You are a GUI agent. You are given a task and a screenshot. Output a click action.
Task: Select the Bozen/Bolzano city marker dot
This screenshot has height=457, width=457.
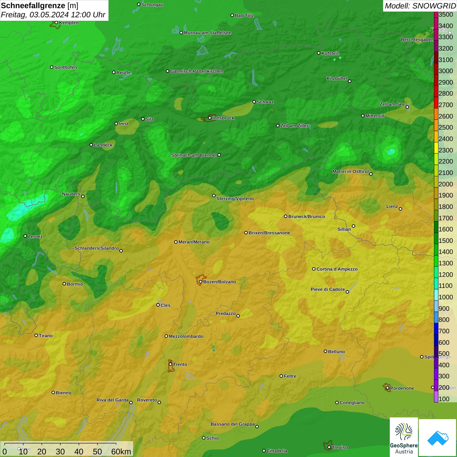[200, 282]
